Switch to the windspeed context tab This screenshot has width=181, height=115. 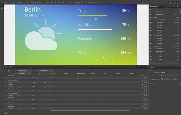pos(130,67)
